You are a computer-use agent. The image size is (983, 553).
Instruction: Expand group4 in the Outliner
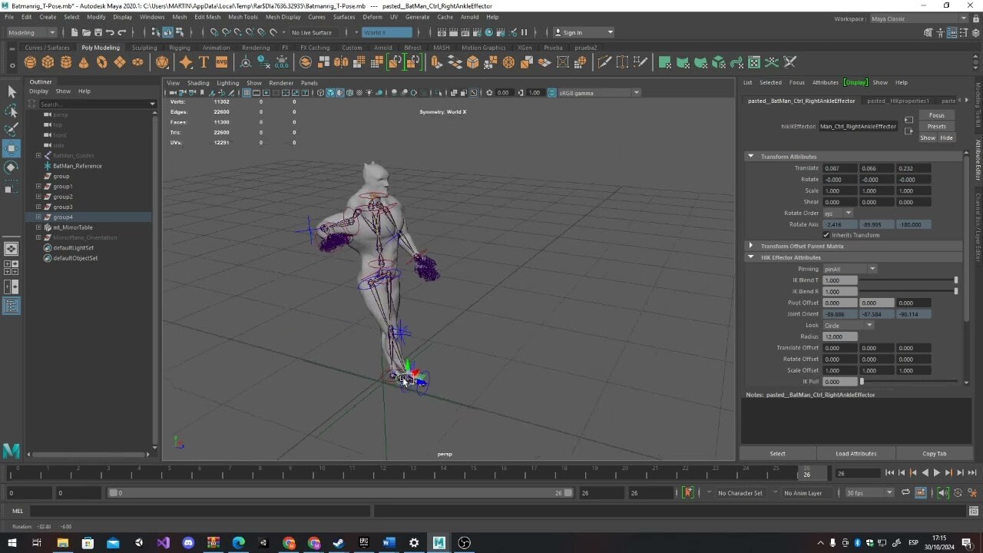click(38, 217)
